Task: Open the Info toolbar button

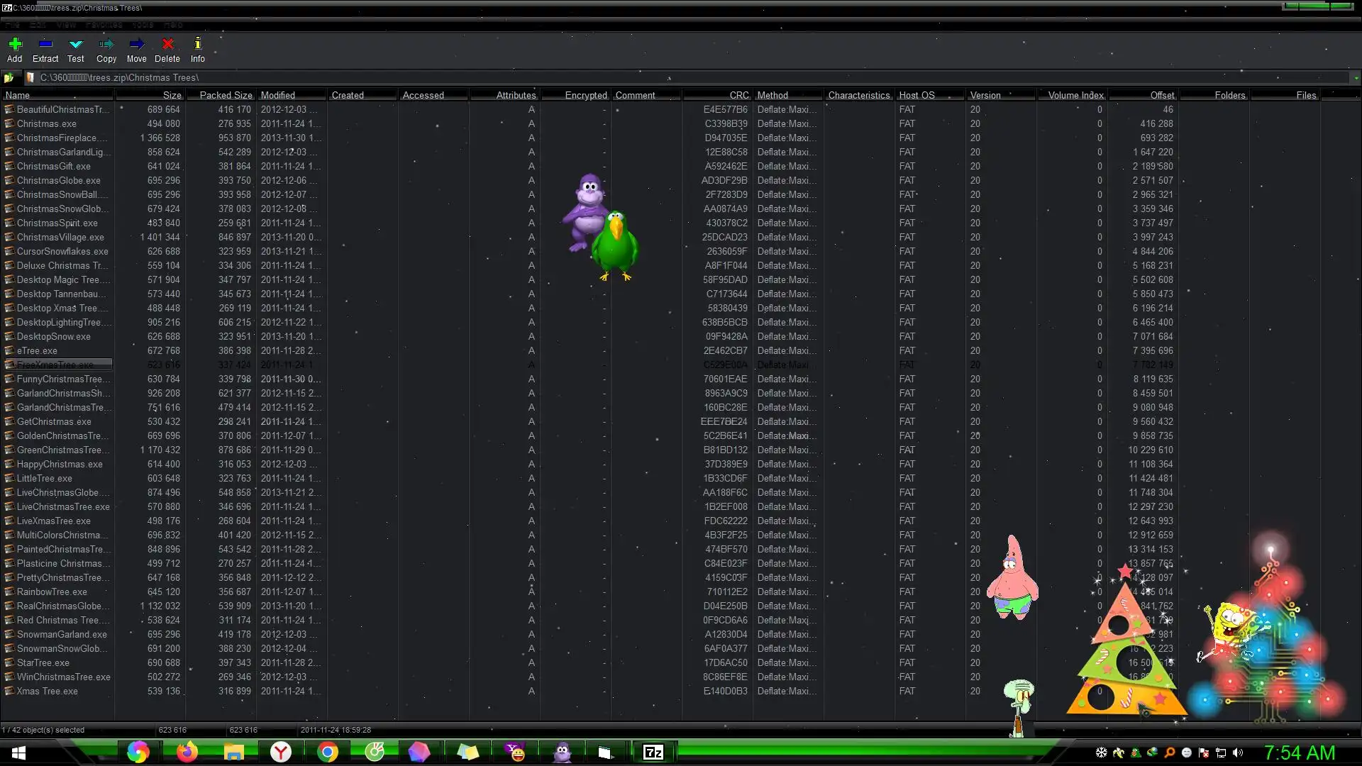Action: tap(198, 48)
